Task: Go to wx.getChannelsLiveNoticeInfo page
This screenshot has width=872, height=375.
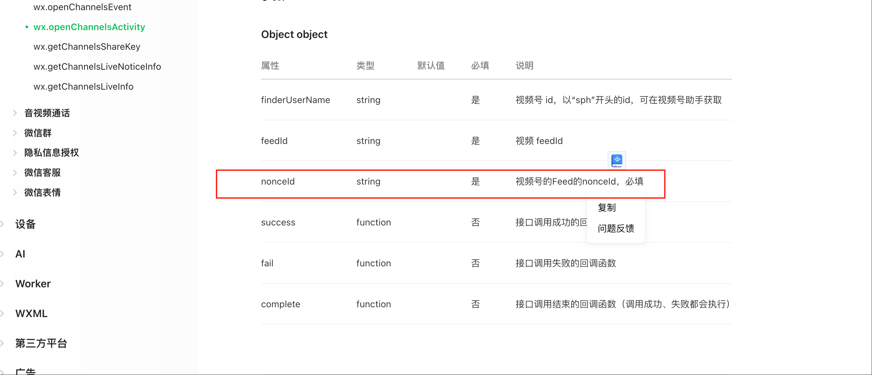Action: (x=97, y=66)
